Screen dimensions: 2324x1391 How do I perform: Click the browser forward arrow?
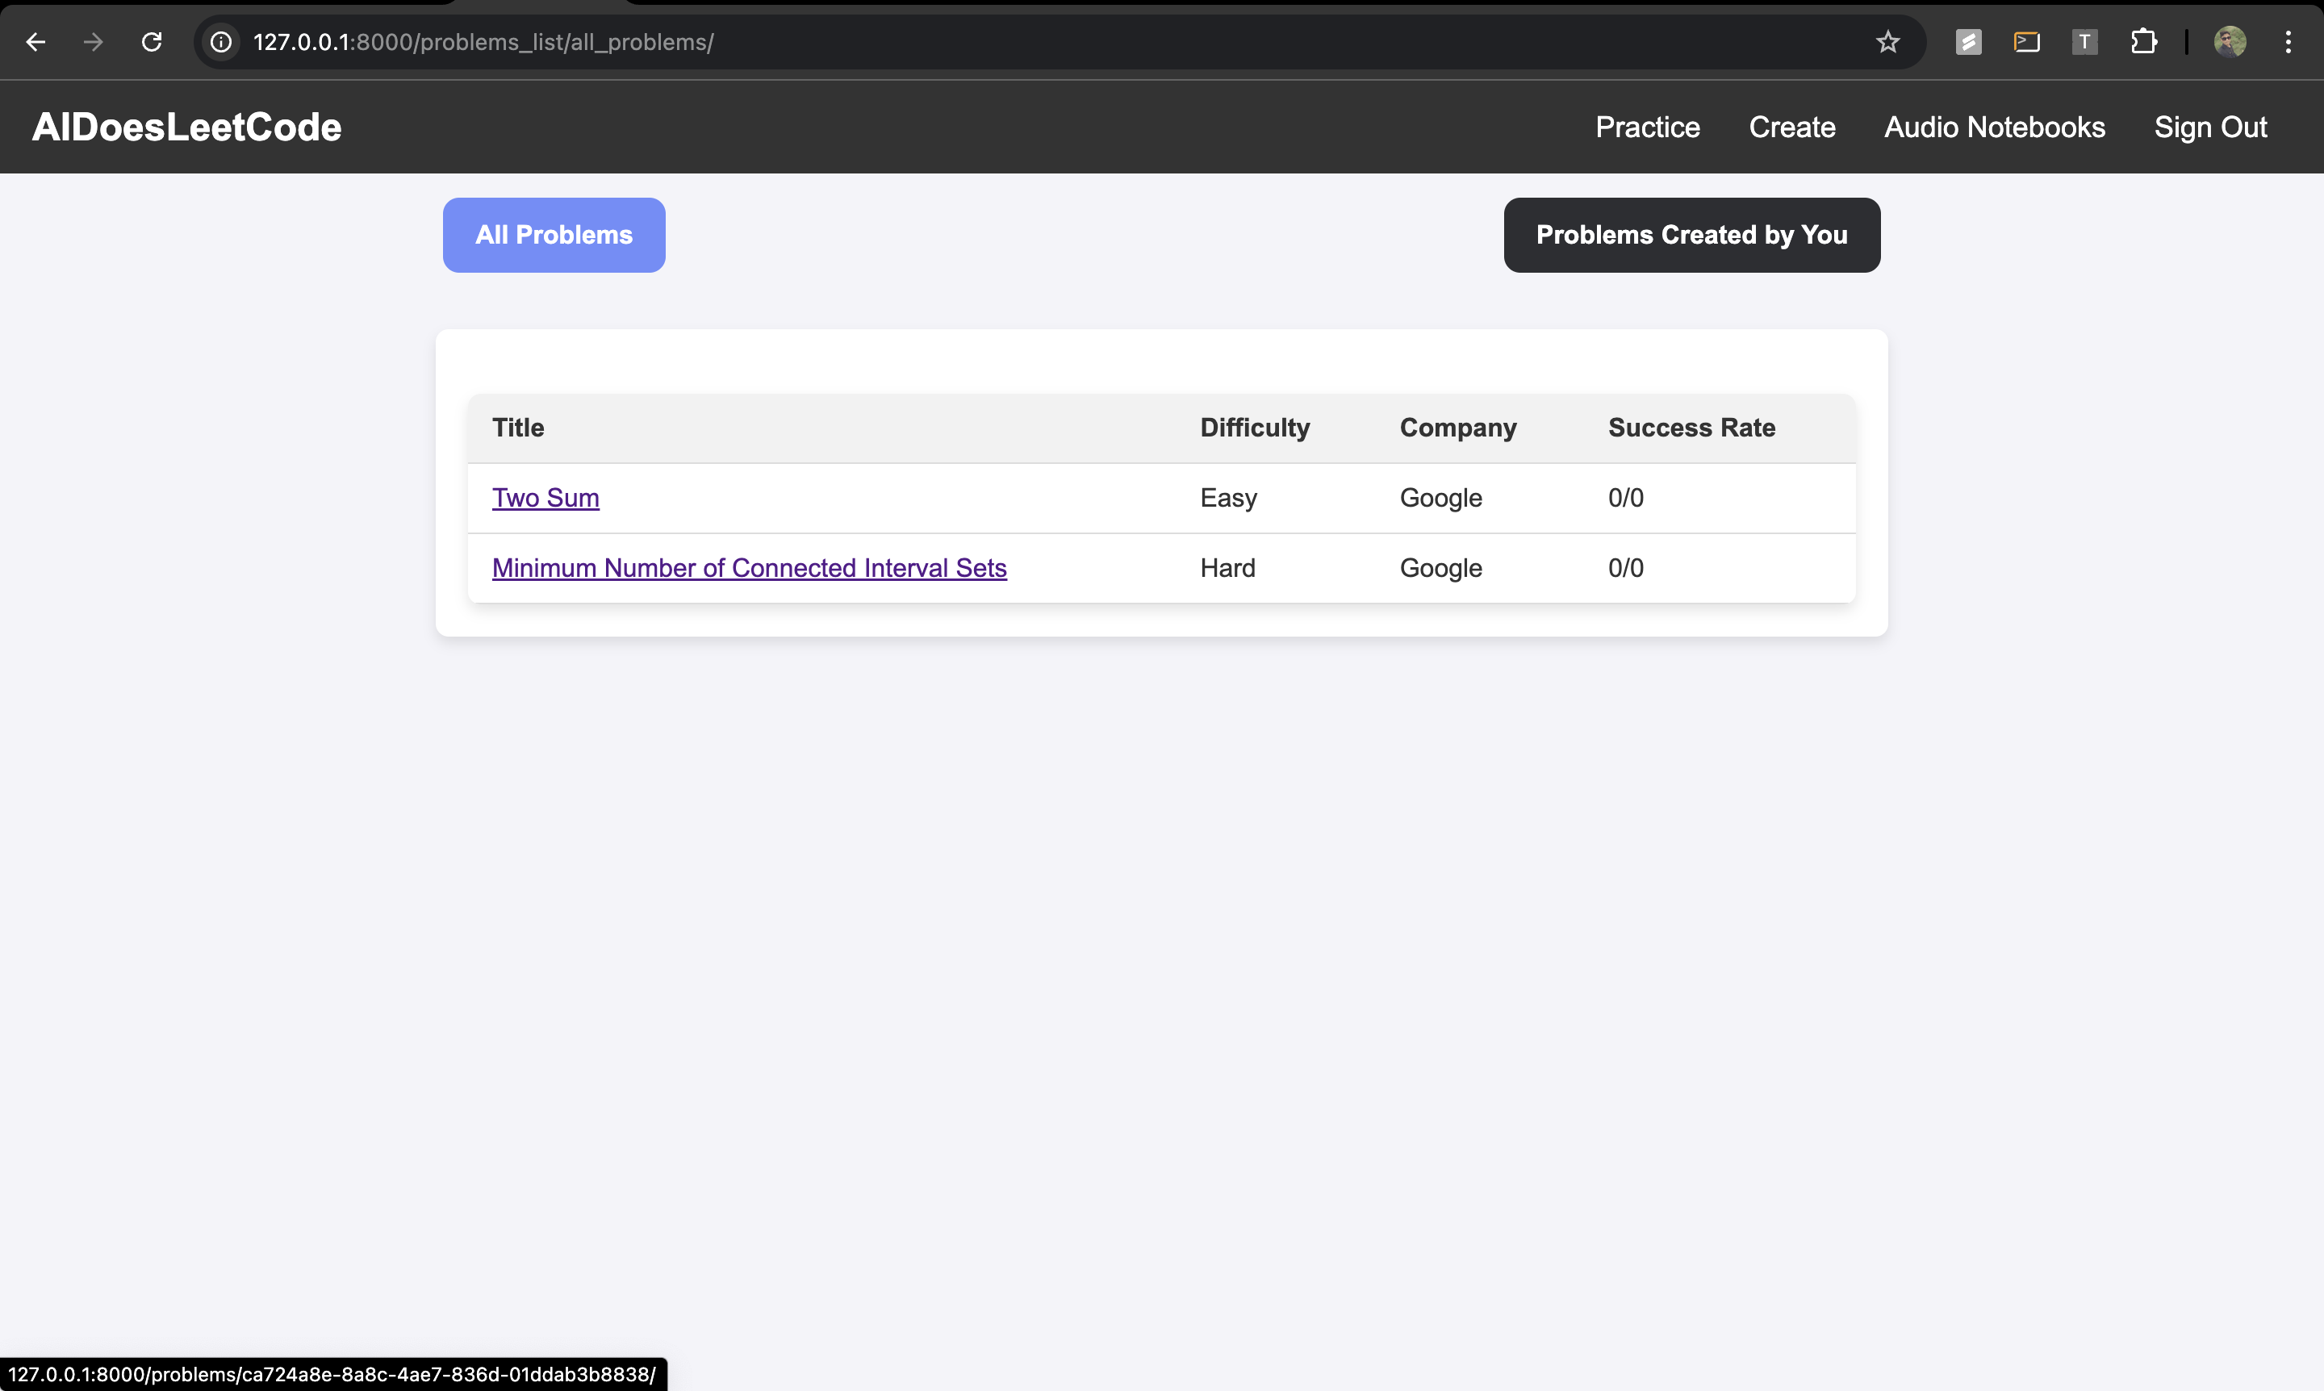click(x=93, y=42)
